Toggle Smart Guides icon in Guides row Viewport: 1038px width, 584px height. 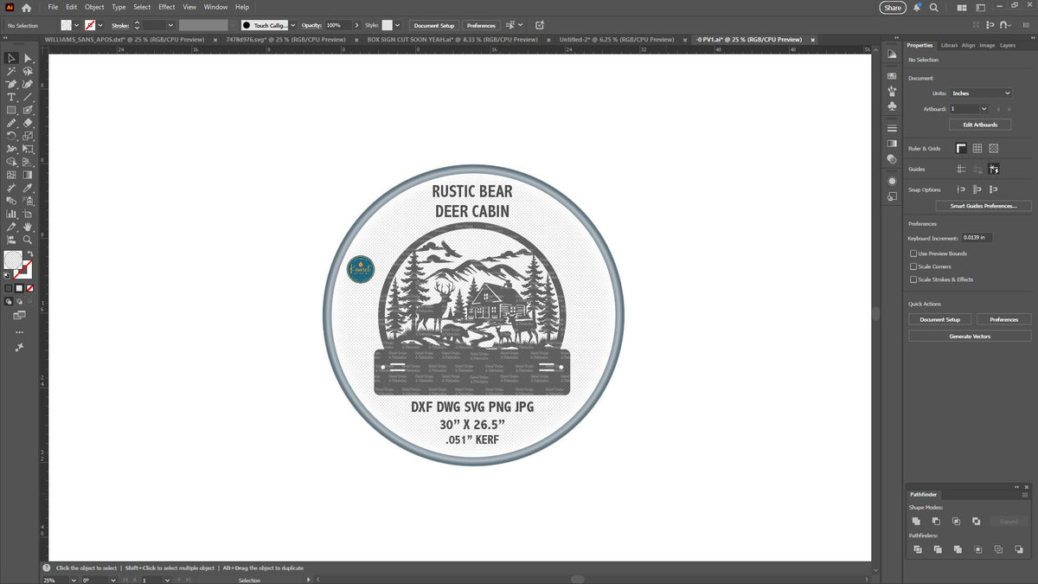[x=994, y=170]
